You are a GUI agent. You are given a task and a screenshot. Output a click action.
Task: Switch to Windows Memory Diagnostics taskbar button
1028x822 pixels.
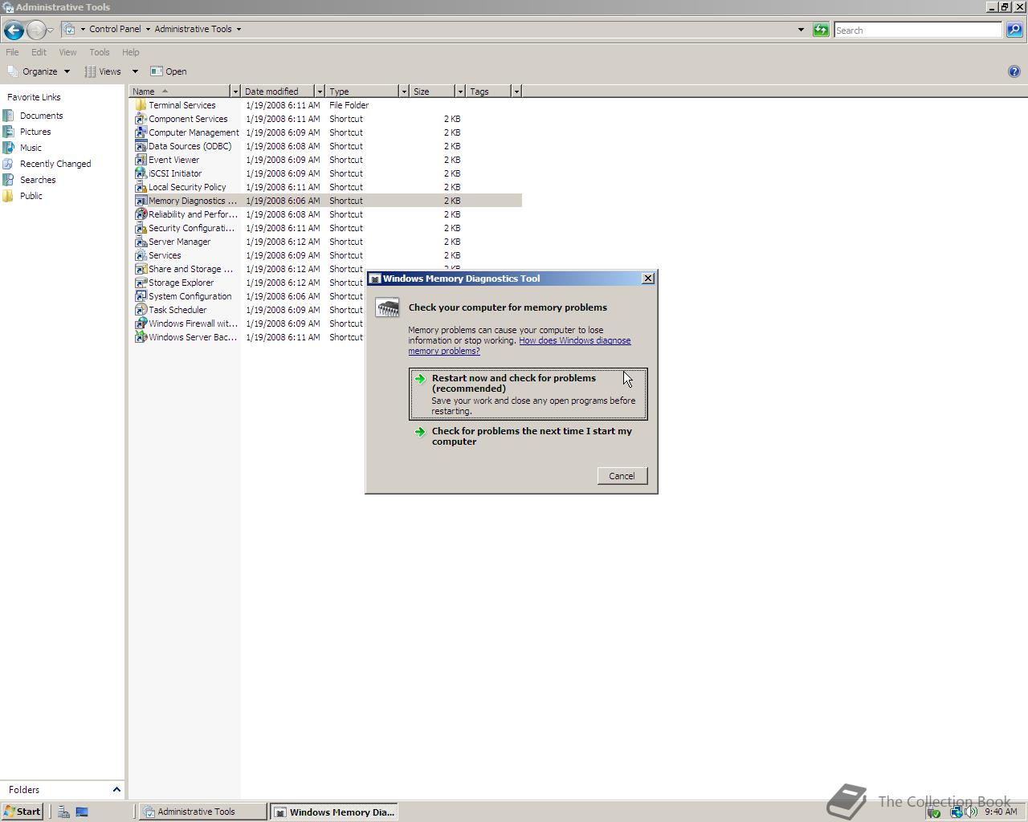[333, 812]
